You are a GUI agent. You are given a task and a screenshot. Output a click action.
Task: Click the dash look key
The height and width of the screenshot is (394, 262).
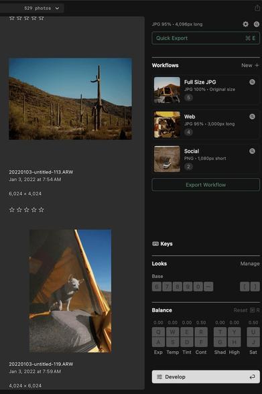208,287
